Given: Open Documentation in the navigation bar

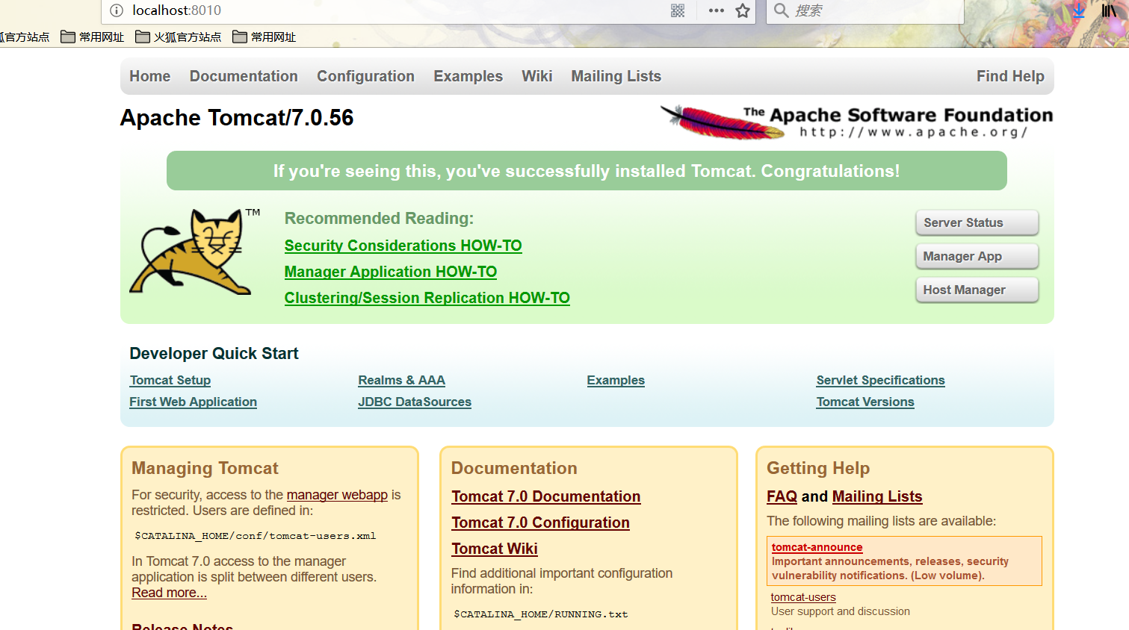Looking at the screenshot, I should 244,76.
